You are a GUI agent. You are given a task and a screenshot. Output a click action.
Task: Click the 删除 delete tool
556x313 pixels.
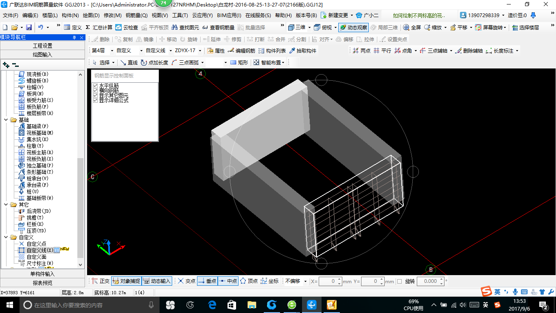pos(101,39)
